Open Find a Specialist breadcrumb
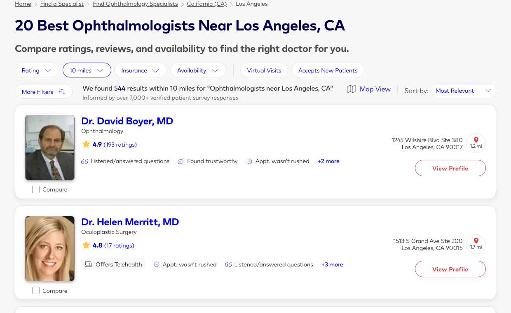Image resolution: width=511 pixels, height=313 pixels. click(x=62, y=4)
